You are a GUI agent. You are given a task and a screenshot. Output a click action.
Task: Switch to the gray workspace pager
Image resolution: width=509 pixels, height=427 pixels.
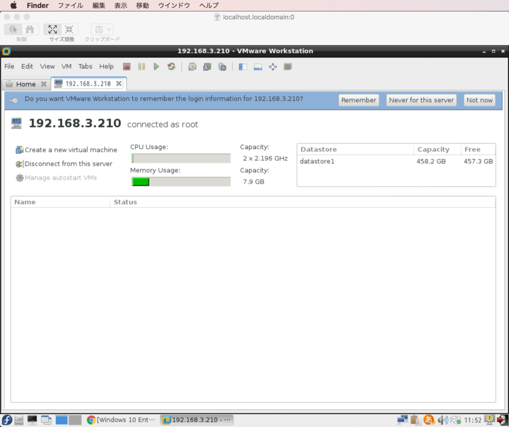coord(75,420)
